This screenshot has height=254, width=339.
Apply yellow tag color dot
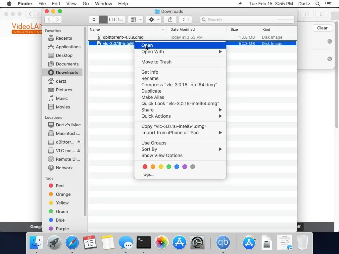(x=161, y=167)
